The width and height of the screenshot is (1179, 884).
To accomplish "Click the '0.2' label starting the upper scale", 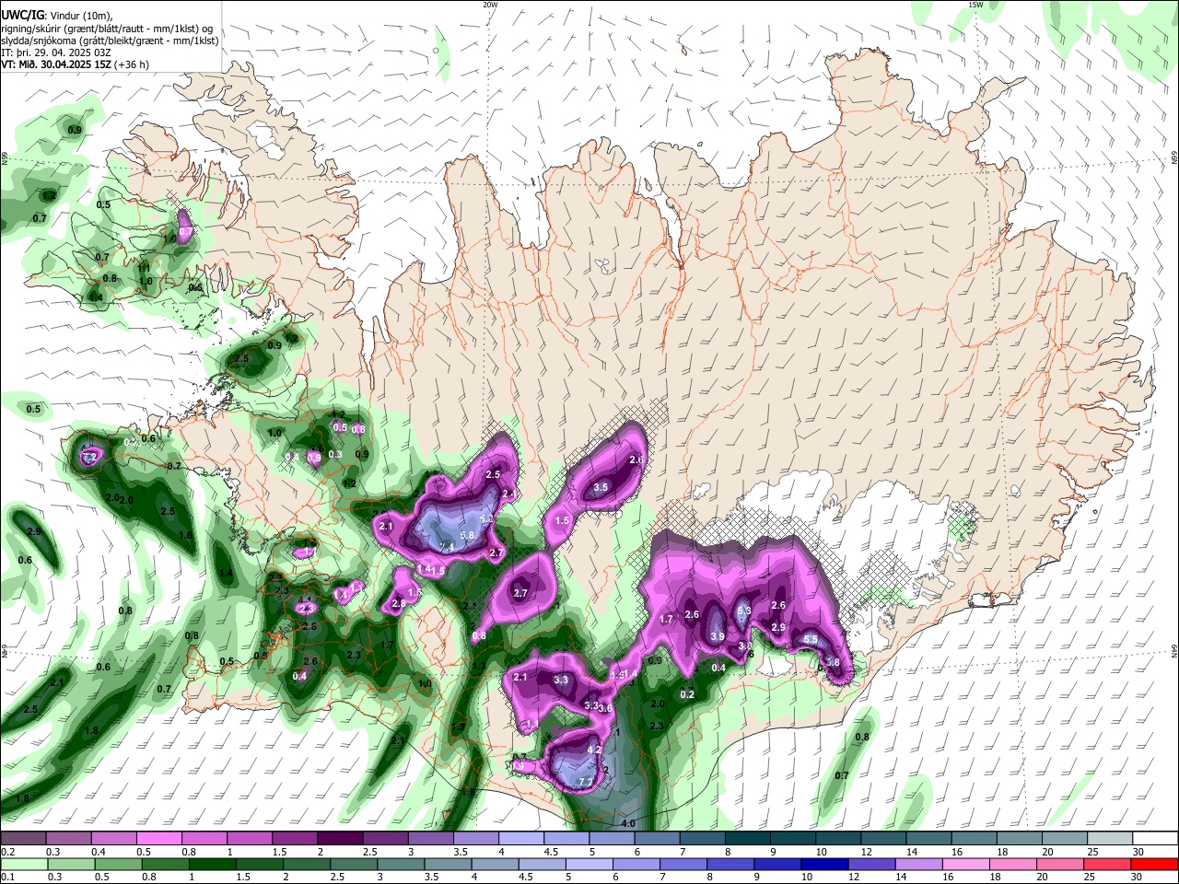I will (7, 852).
